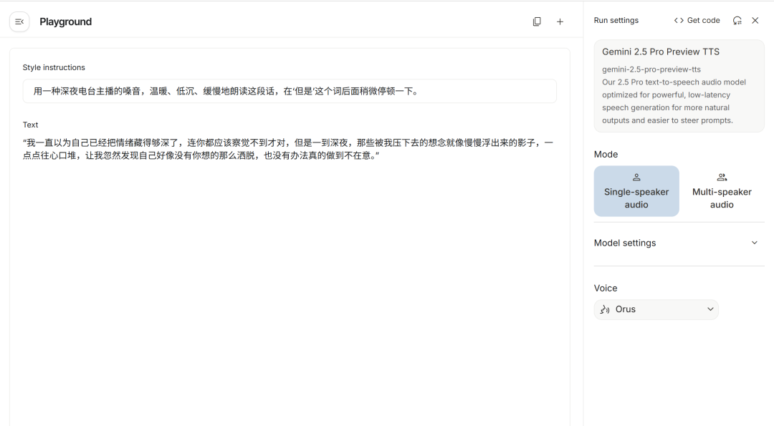Start a new prompt with the plus icon

[x=560, y=21]
